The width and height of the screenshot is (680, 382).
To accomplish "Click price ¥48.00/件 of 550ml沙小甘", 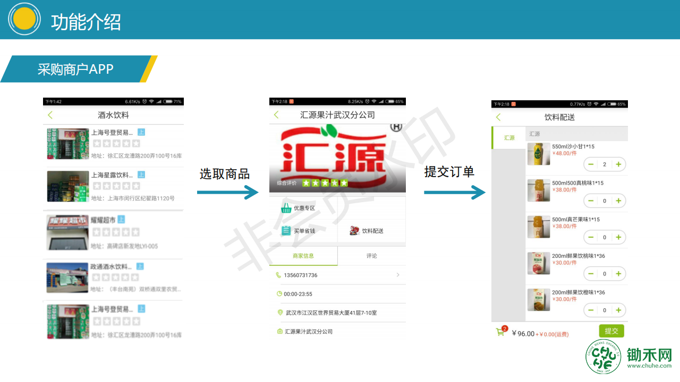I will coord(564,153).
